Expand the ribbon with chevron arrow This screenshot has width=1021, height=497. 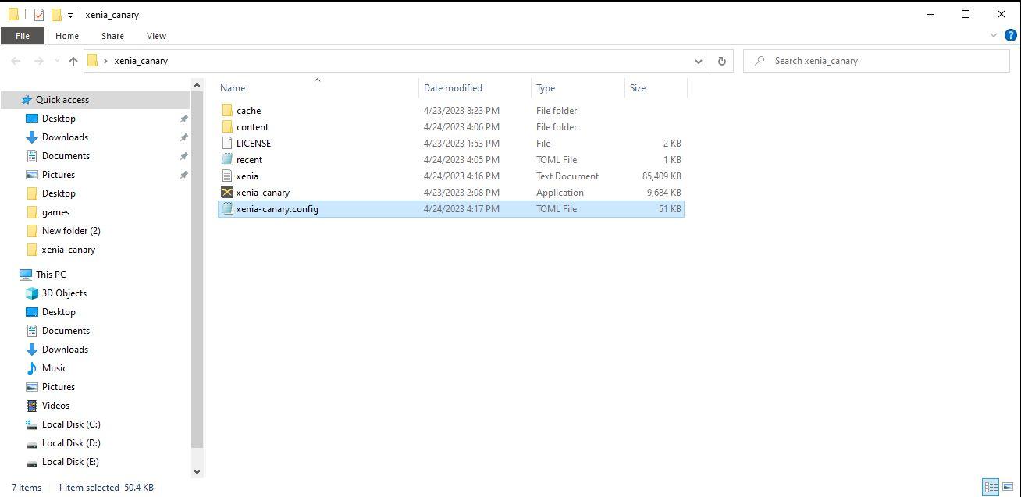point(994,35)
